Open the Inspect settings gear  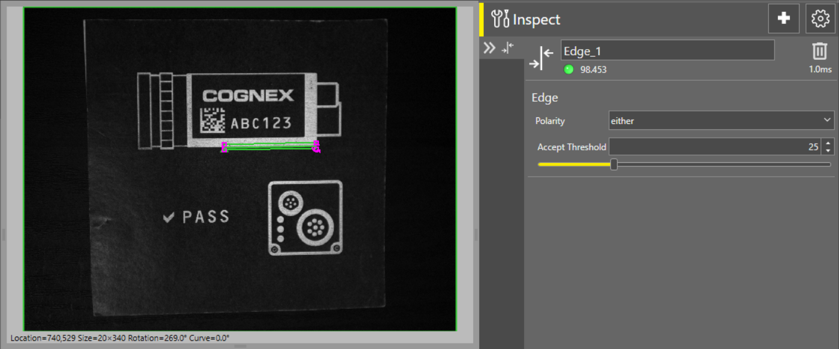point(820,19)
